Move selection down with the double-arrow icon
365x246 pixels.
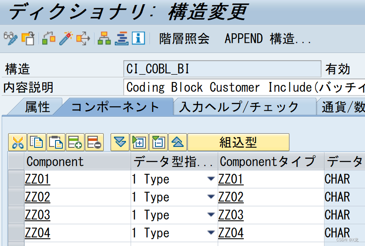tap(120, 142)
